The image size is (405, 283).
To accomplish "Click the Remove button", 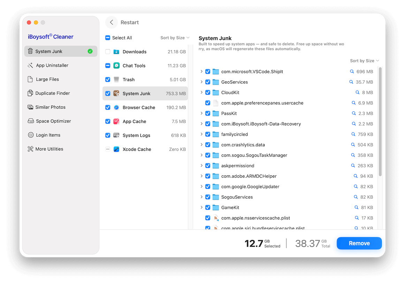I will 359,243.
